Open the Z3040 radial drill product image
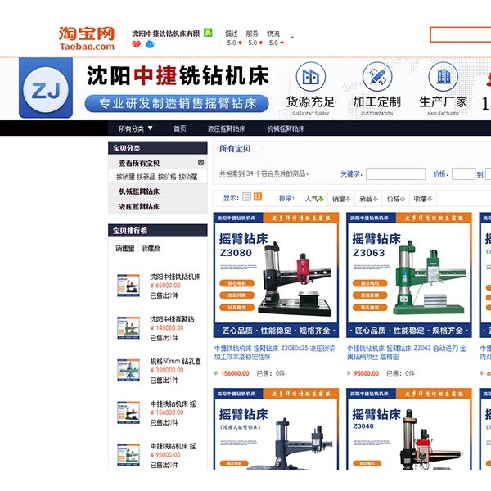 tap(408, 429)
